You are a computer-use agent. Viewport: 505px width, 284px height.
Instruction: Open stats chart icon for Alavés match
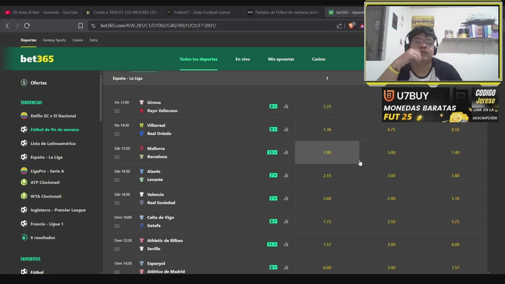point(286,176)
